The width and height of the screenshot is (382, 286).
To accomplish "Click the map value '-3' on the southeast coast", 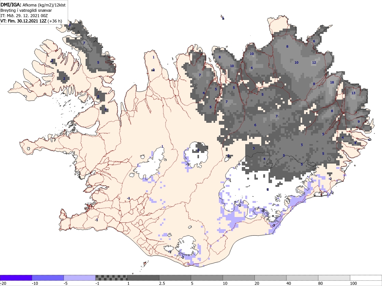I will [x=273, y=226].
